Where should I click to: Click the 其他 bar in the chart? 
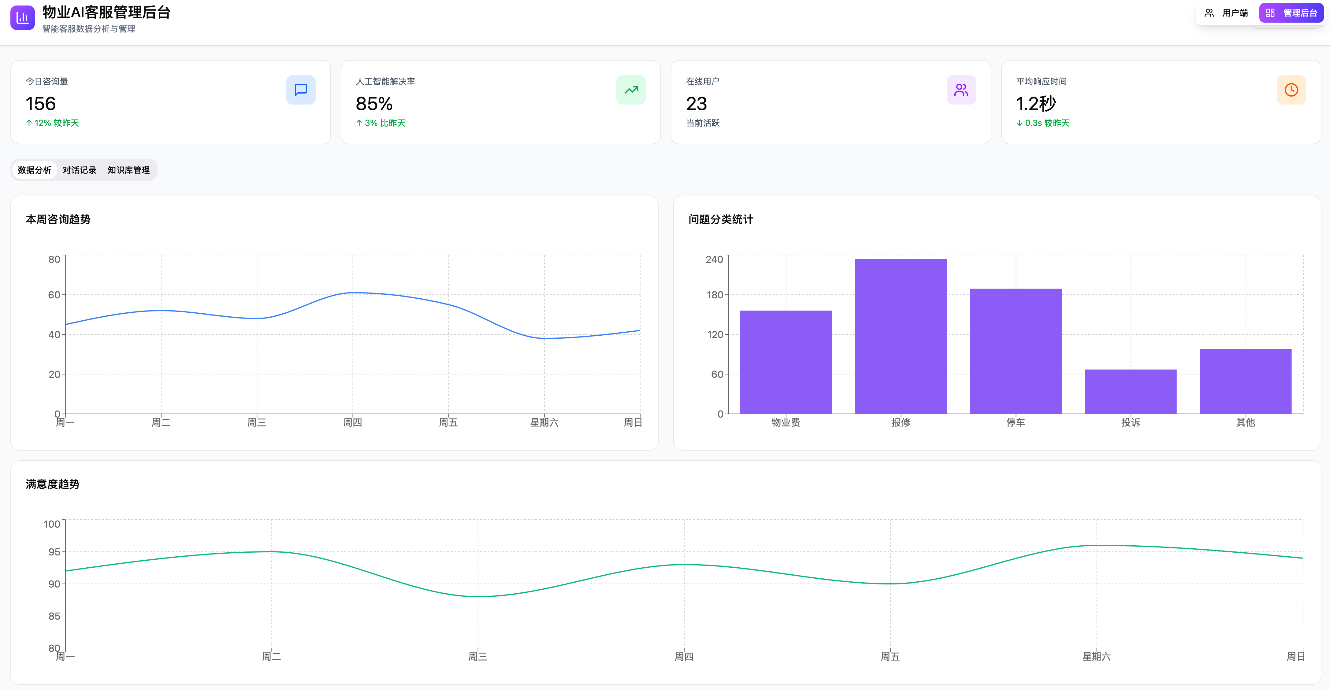click(1245, 381)
